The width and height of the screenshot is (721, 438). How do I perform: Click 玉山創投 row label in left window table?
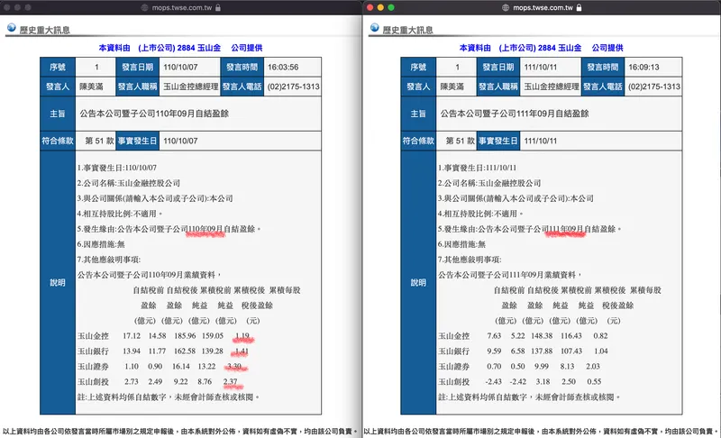(x=93, y=381)
